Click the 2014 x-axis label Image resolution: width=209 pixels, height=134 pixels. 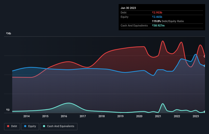coord(26,116)
